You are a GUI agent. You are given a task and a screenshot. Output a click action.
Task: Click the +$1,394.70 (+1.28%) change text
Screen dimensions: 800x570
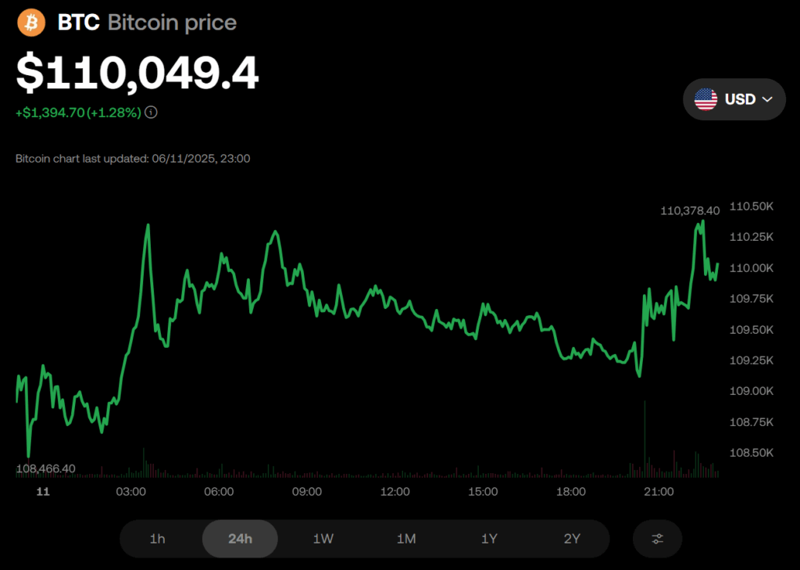[x=79, y=113]
